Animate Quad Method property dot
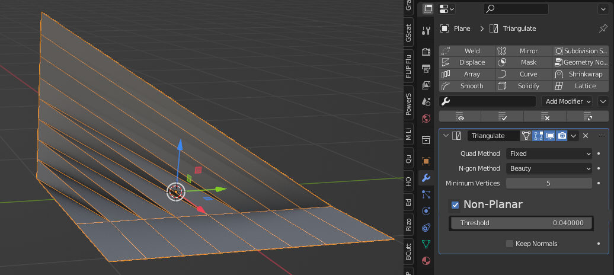Screen dimensions: 614x275 pos(599,154)
